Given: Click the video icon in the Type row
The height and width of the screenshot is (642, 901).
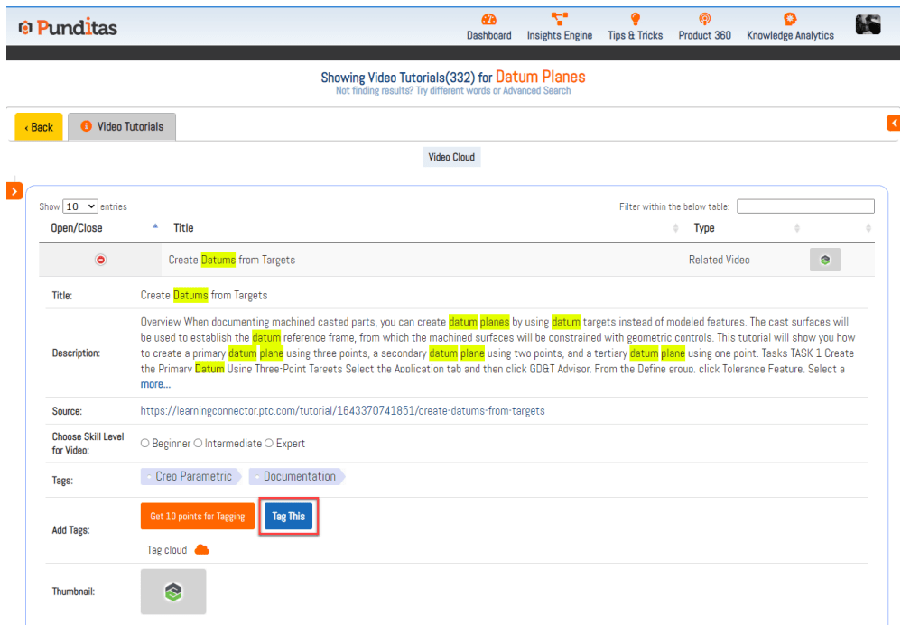Looking at the screenshot, I should coord(824,260).
